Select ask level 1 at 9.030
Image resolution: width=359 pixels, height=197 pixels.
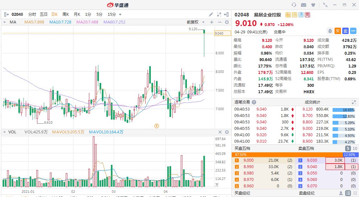[327, 160]
